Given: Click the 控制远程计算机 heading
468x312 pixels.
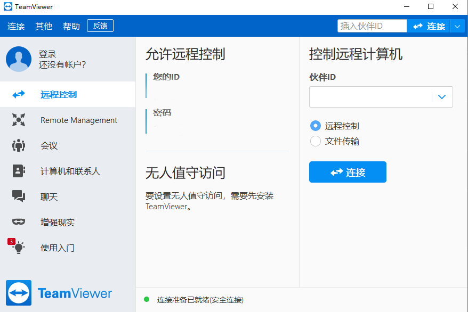Looking at the screenshot, I should pos(356,54).
